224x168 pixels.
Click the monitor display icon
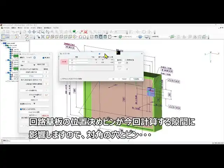[x=147, y=37]
